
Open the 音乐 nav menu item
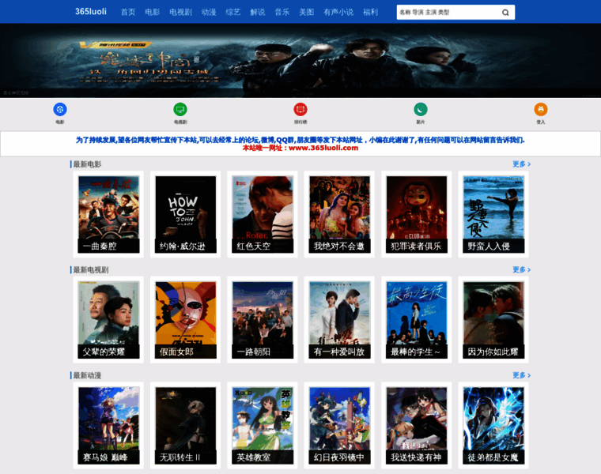tap(282, 12)
